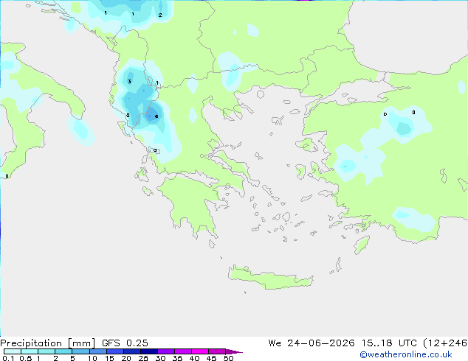468x361 pixels.
Task: Click the '20' legend value label
Action: click(126, 358)
